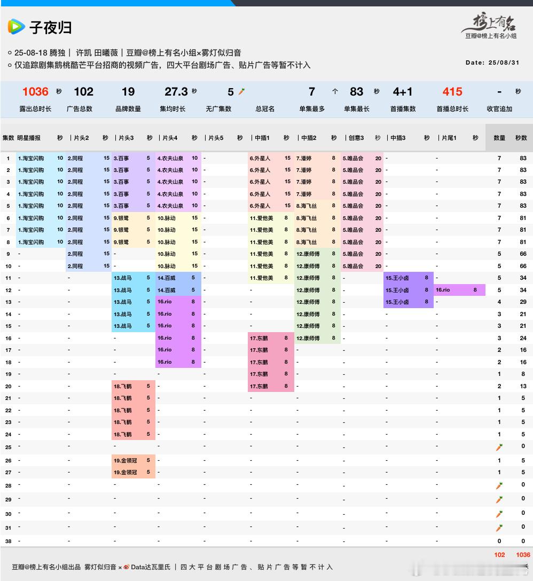
Task: Click the footer text 豆瓣@榜上有名小组出品
Action: [x=46, y=567]
